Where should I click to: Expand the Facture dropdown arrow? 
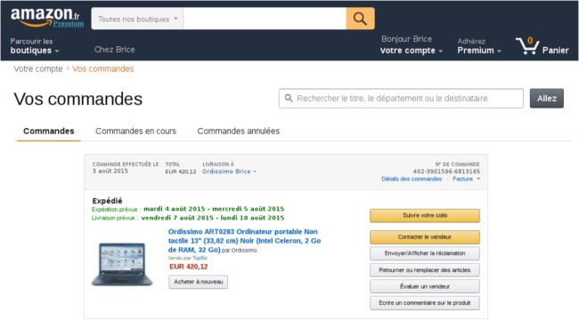pos(478,179)
